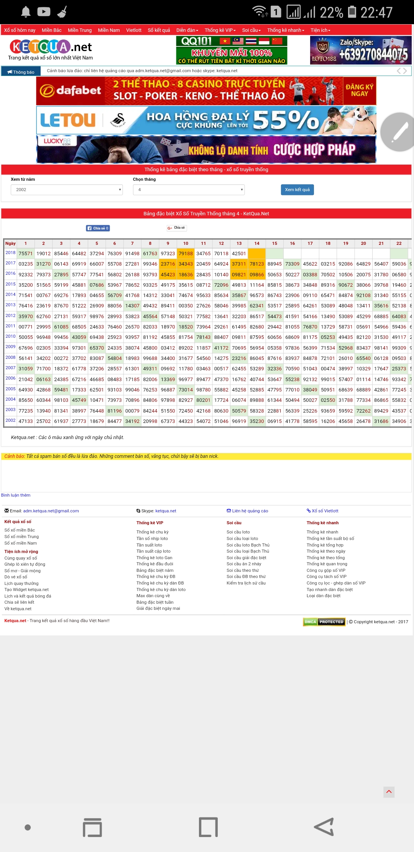
Task: Open Soi cầu giải đặc biệt link
Action: pos(246,558)
